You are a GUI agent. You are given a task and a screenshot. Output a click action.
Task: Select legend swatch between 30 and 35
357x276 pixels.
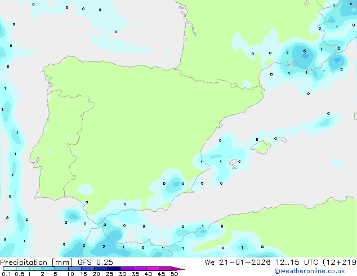point(127,269)
